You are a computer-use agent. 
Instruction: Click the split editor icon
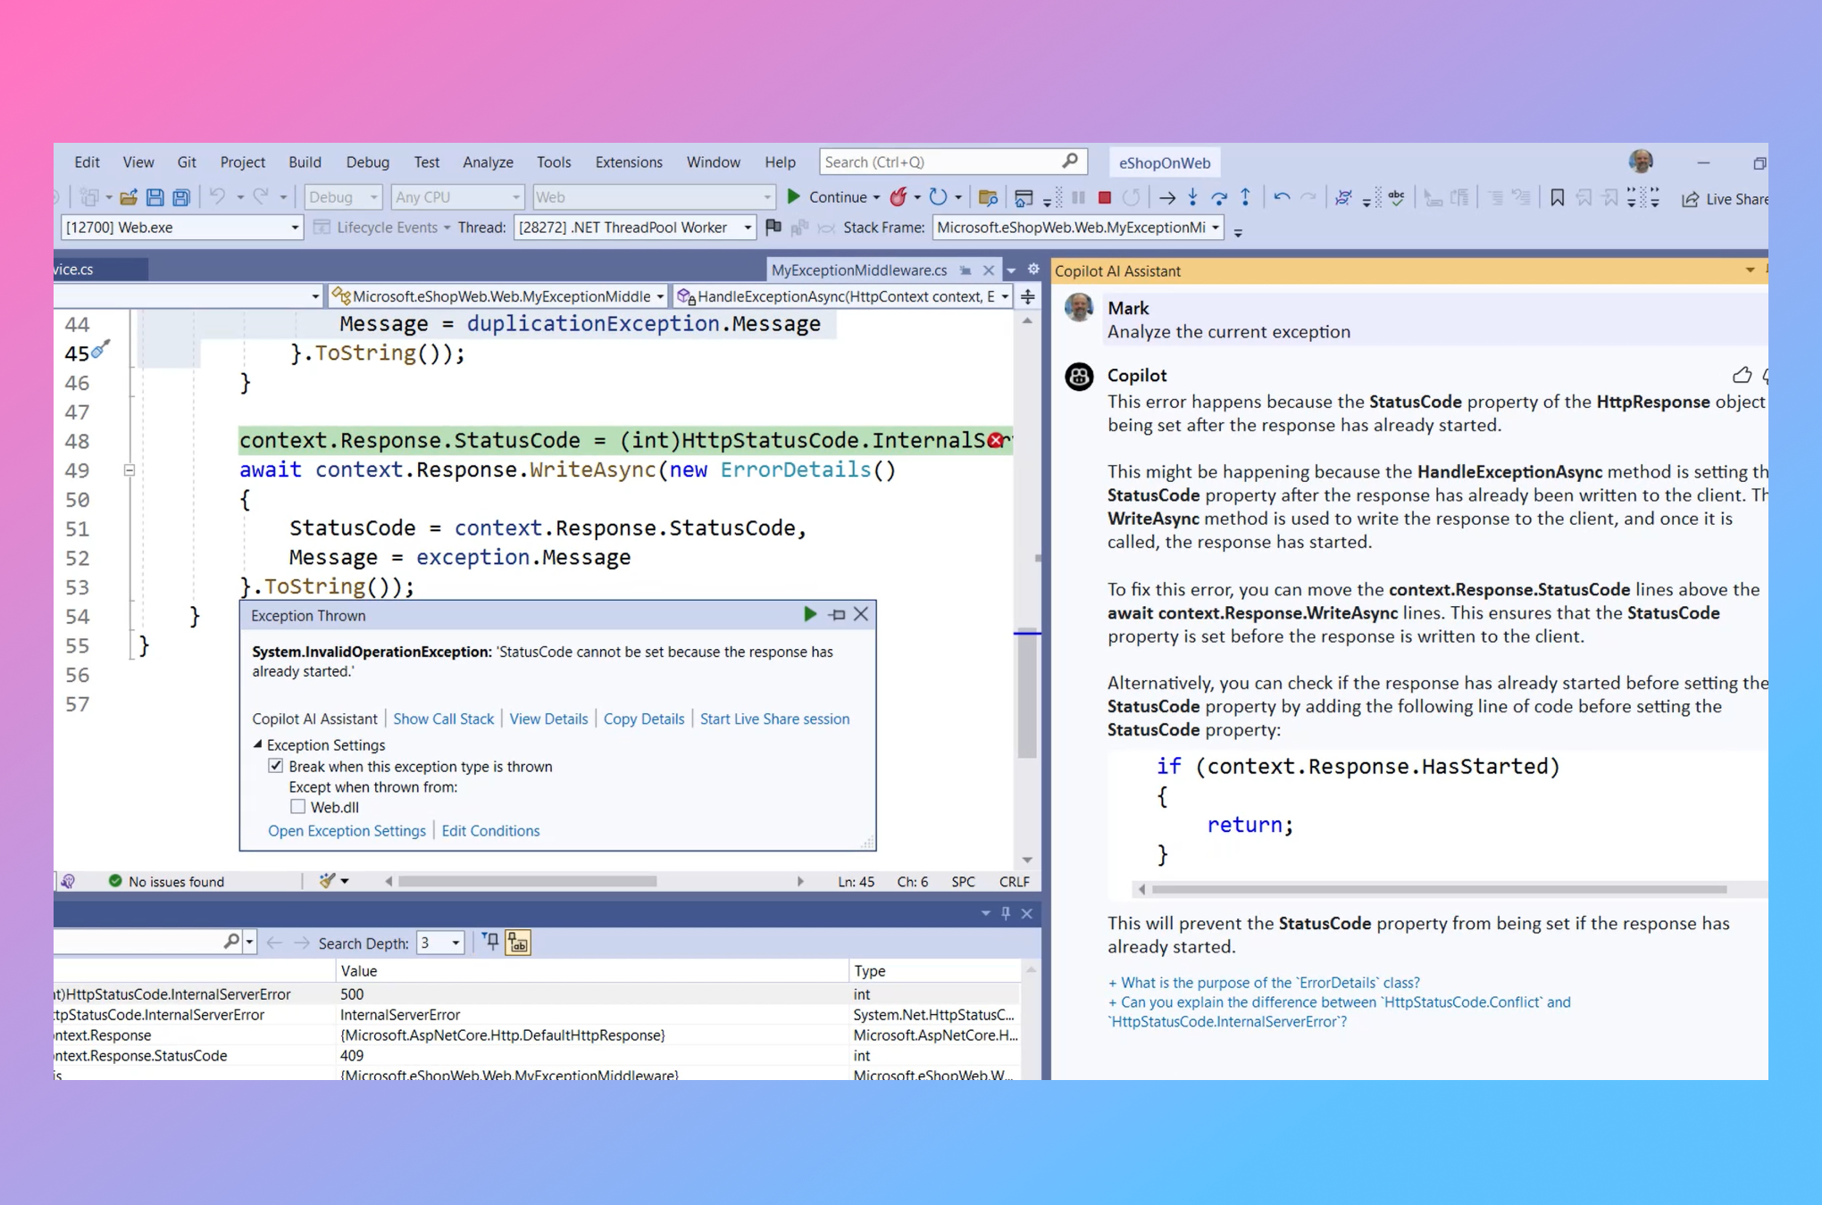tap(1028, 296)
